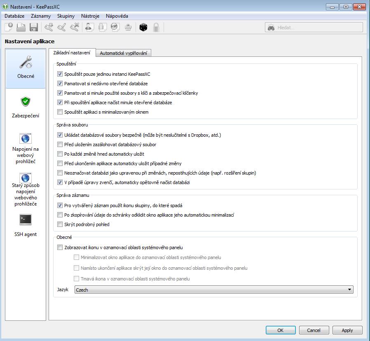
Task: Click the save database floppy icon
Action: [34, 27]
